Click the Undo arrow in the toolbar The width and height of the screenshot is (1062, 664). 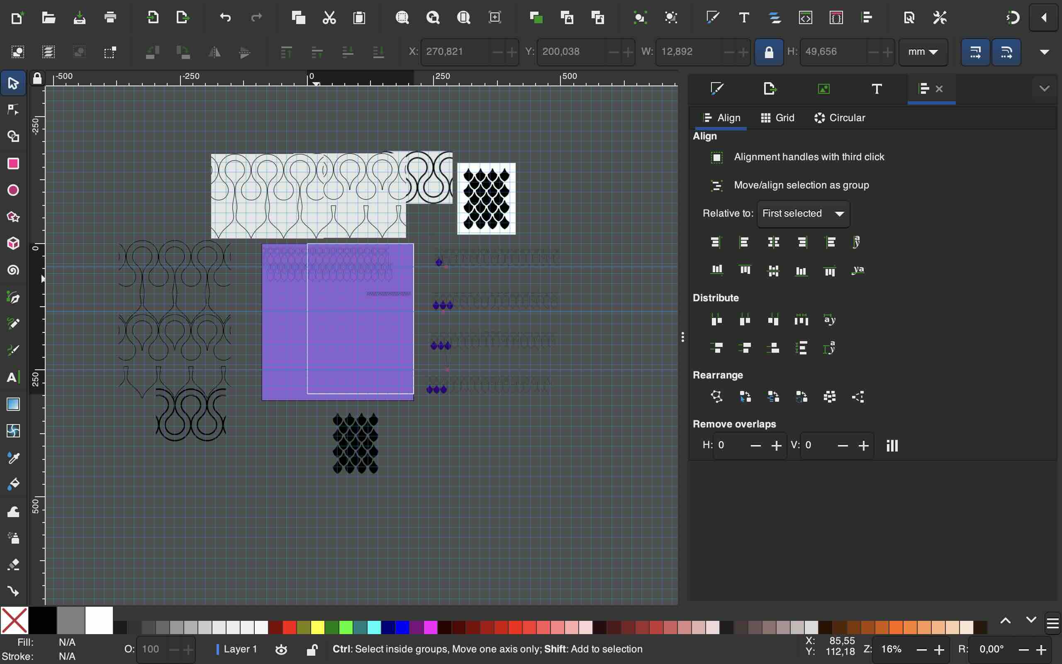click(225, 17)
